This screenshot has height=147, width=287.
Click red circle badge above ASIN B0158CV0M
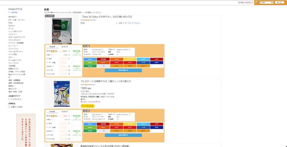tap(88, 46)
